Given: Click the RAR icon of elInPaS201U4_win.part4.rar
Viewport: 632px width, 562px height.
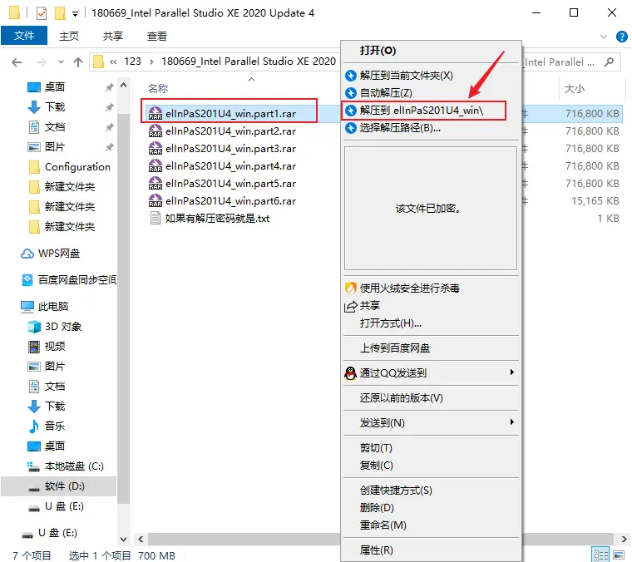Looking at the screenshot, I should point(156,165).
